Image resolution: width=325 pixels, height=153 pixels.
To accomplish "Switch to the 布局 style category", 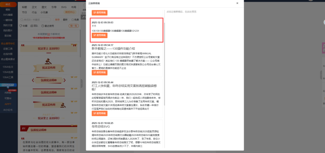I will click(74, 7).
